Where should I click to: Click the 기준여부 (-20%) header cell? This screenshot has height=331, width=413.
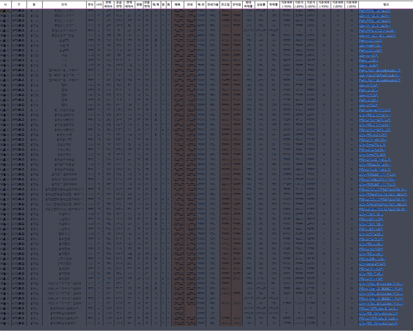click(x=338, y=4)
